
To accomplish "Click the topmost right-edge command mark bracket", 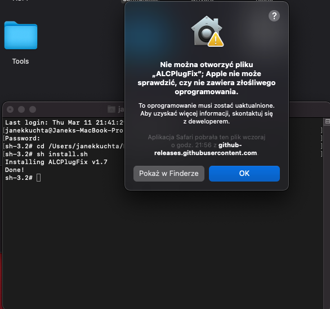I will (322, 130).
